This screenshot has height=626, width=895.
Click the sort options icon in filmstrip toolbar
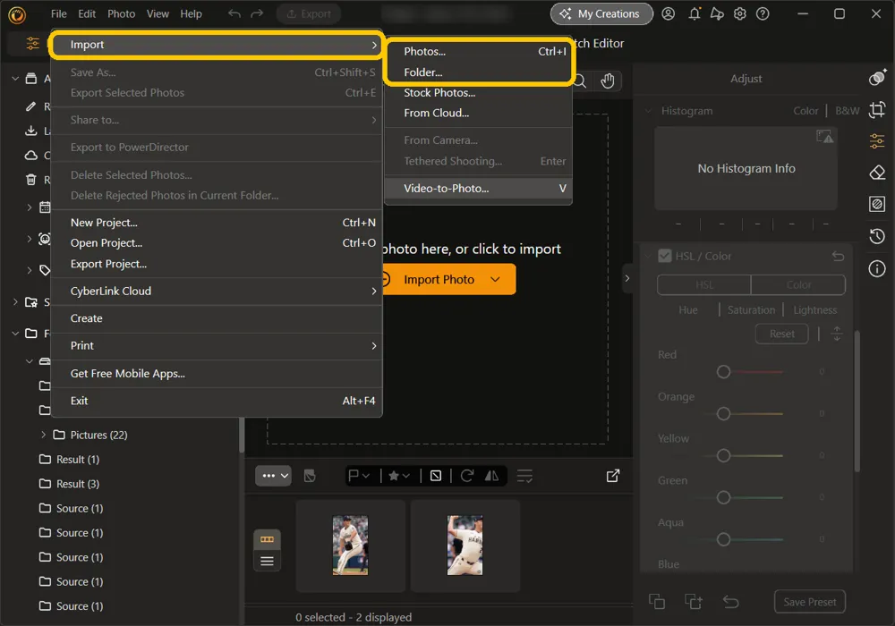[x=524, y=476]
